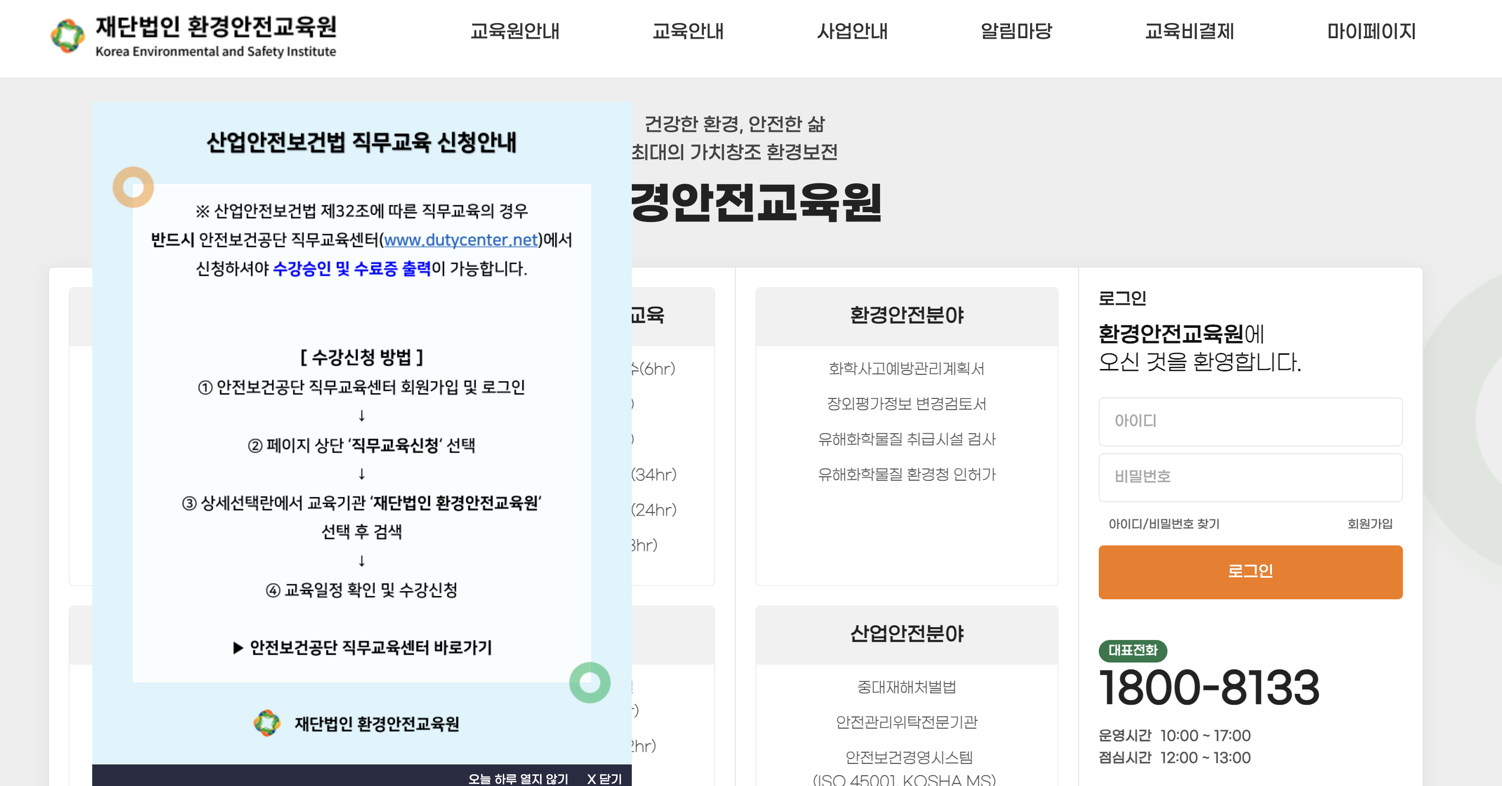Click the 아이디 input field
Image resolution: width=1502 pixels, height=786 pixels.
coord(1250,421)
